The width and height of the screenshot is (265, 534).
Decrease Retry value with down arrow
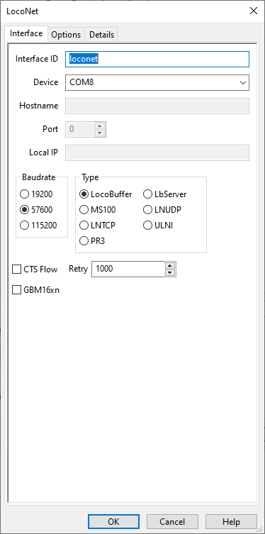[x=170, y=273]
